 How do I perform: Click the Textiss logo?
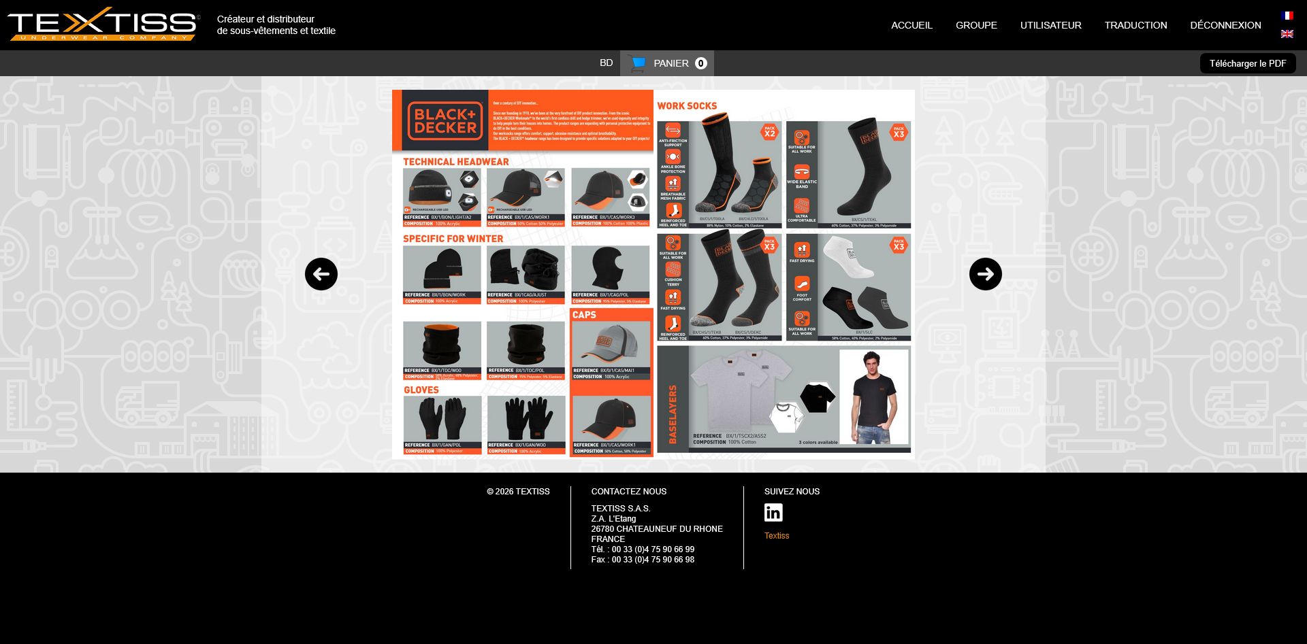pyautogui.click(x=103, y=24)
